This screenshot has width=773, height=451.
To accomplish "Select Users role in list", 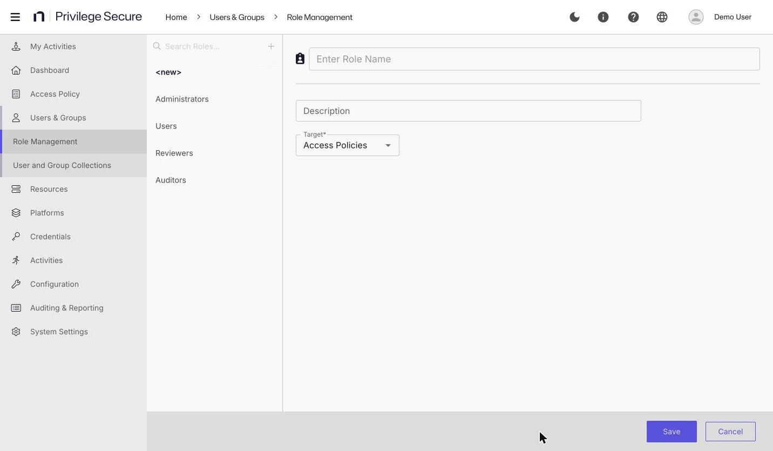I will coord(214,126).
